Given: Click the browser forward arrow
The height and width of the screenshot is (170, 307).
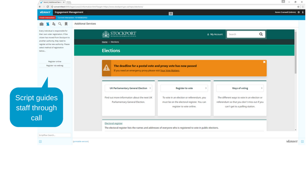Looking at the screenshot, I should click(44, 7).
